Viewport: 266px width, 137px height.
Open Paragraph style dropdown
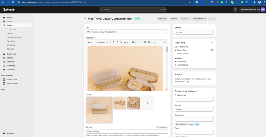102,42
